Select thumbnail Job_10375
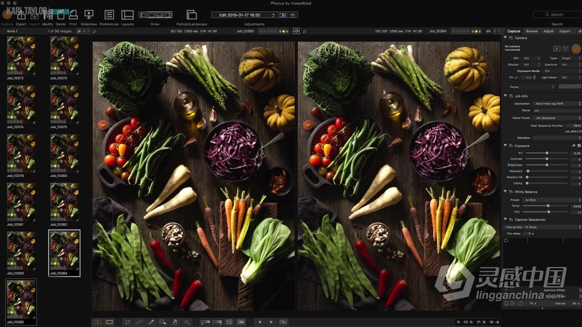The image size is (582, 327). point(64,104)
